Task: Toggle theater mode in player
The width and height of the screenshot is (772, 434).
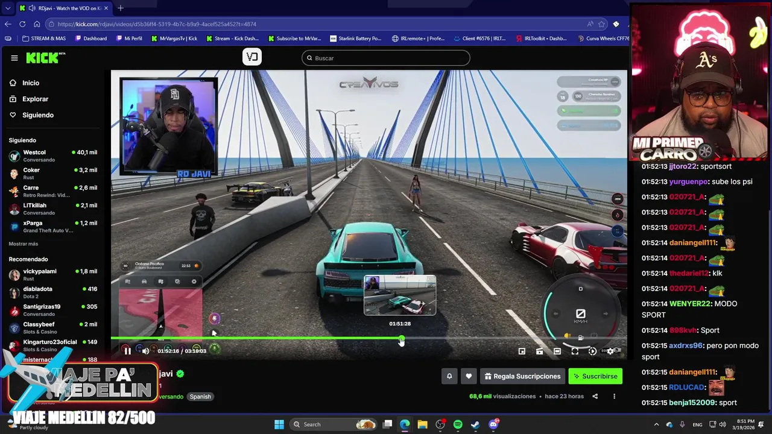Action: pyautogui.click(x=557, y=351)
